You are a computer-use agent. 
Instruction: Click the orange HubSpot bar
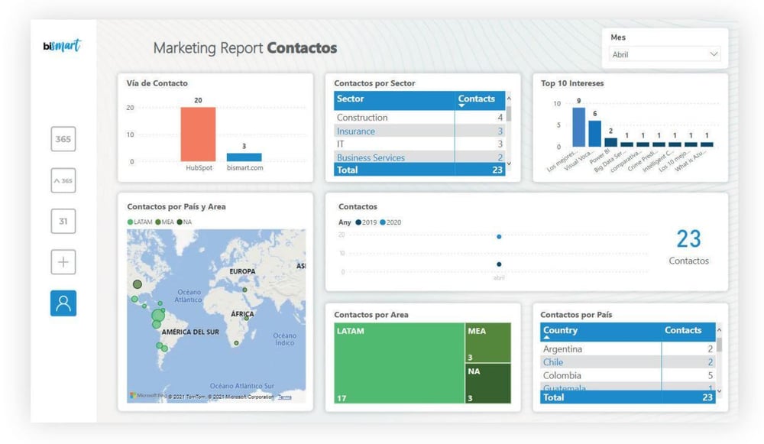198,134
